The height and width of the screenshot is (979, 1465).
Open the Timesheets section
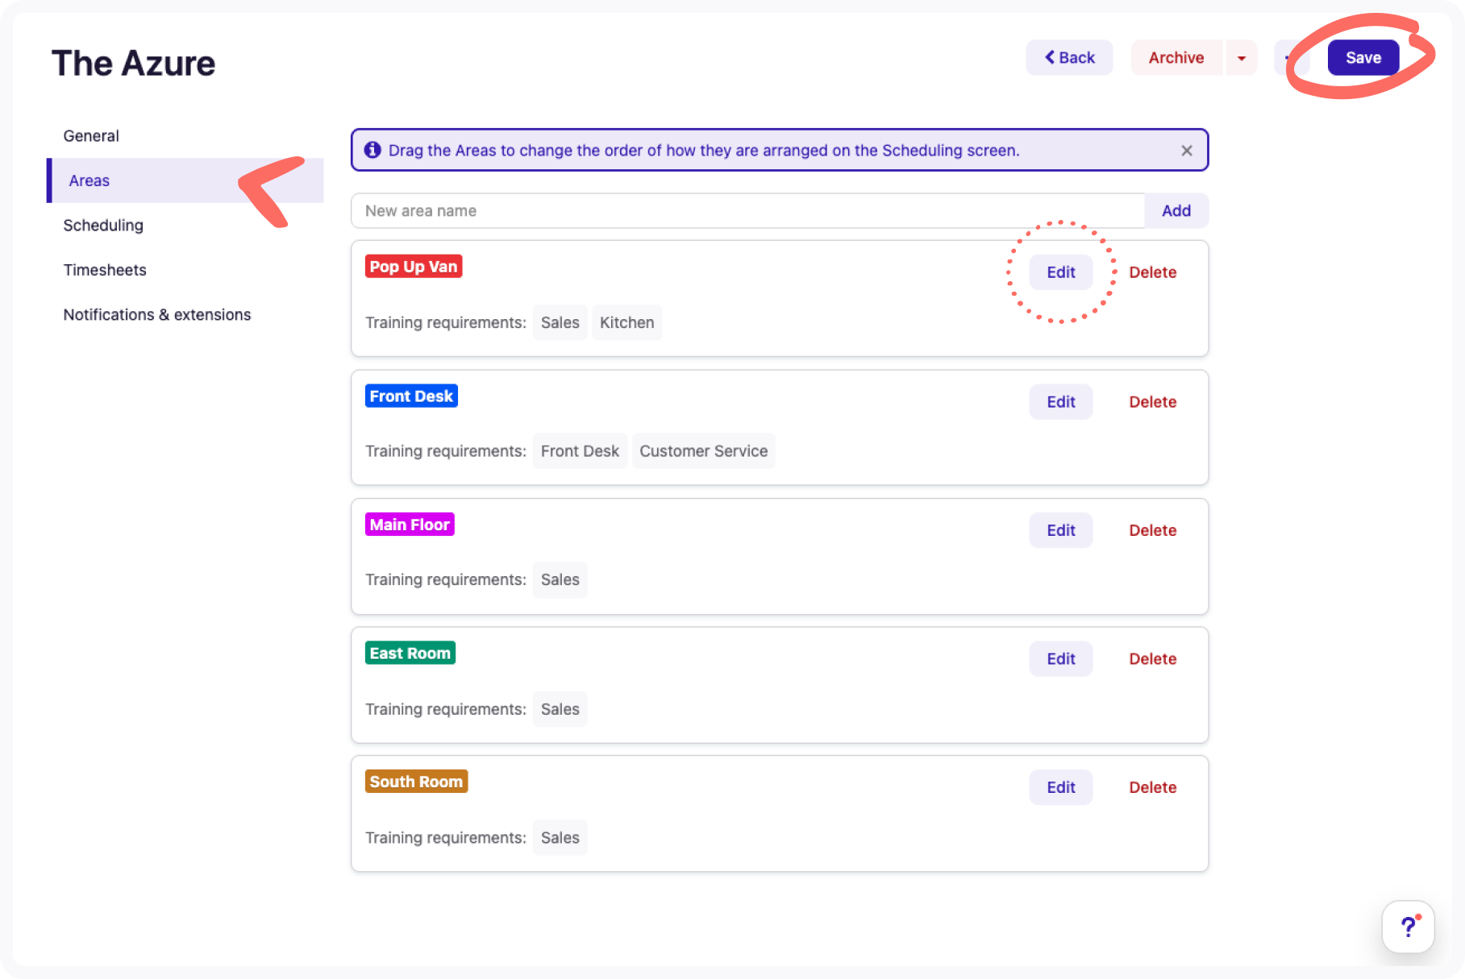click(105, 270)
